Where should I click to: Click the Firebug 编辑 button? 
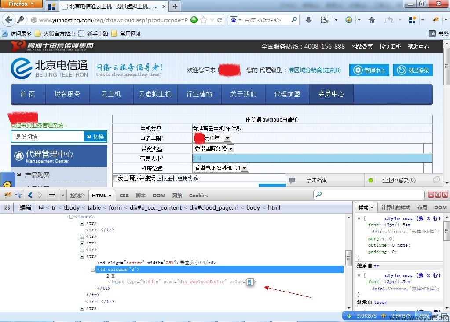pos(25,207)
